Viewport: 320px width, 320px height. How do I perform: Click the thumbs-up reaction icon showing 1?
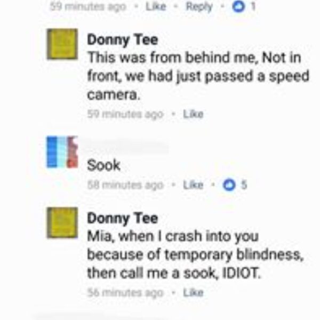[238, 6]
